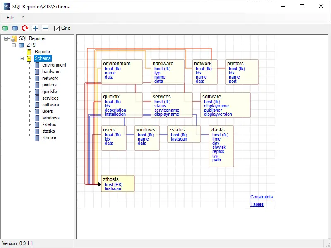The height and width of the screenshot is (248, 331).
Task: Click the quickfix table icon in tree
Action: (x=37, y=91)
